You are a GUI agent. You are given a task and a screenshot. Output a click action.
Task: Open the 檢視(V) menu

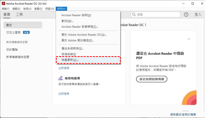(x=27, y=9)
